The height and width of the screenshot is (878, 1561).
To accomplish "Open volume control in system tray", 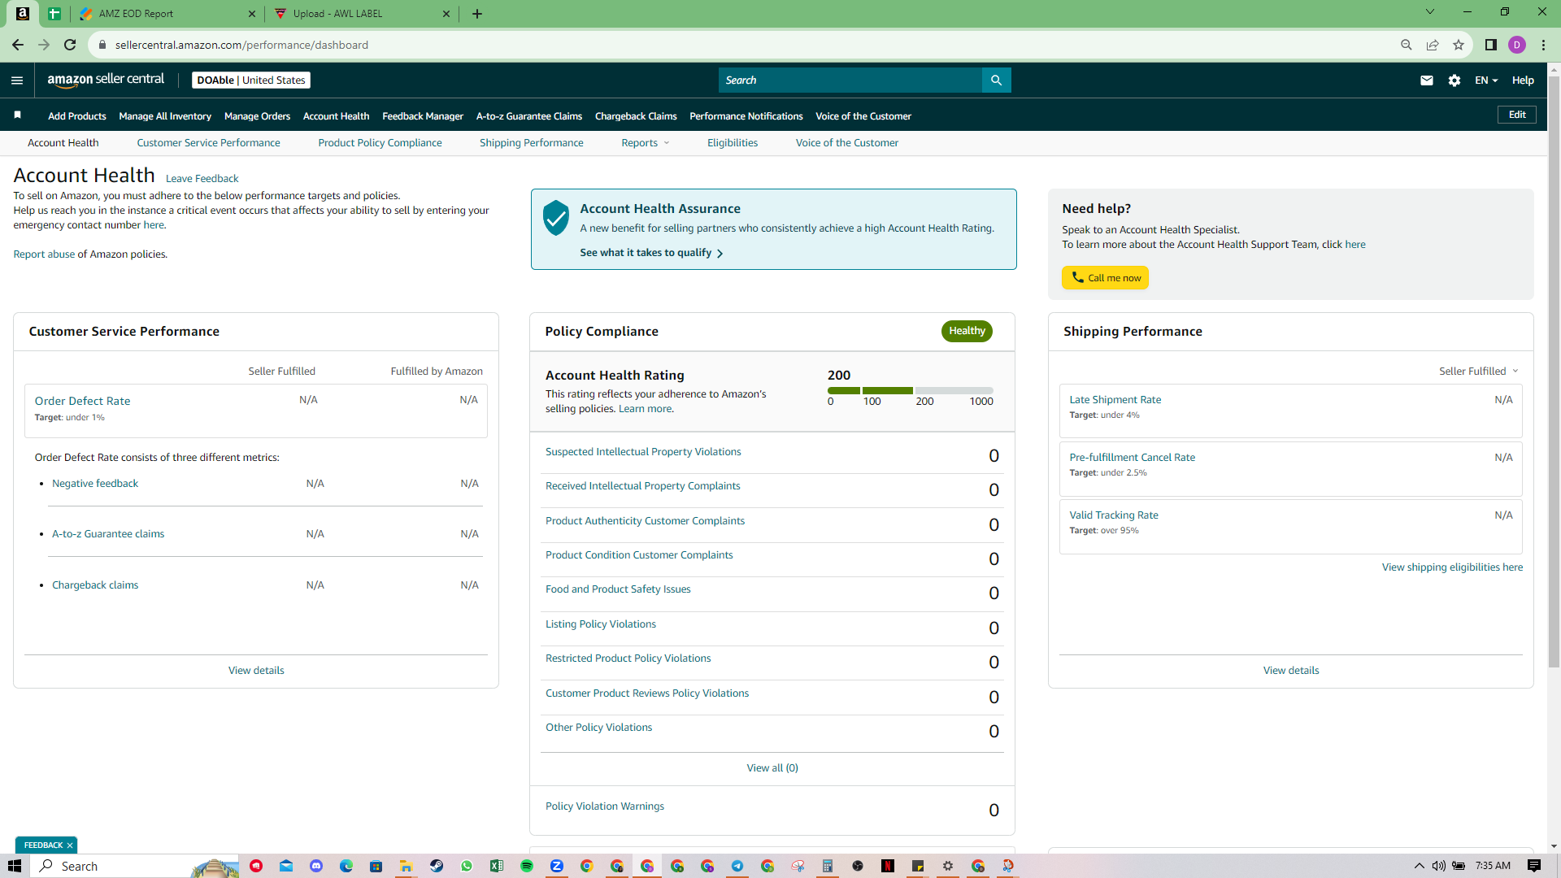I will [1439, 866].
